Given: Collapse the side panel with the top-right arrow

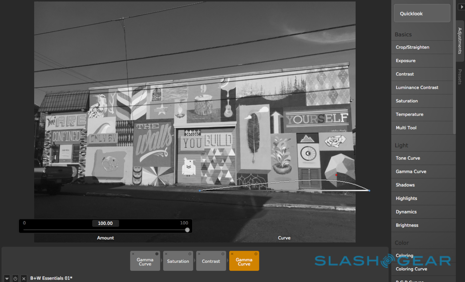Looking at the screenshot, I should click(461, 7).
